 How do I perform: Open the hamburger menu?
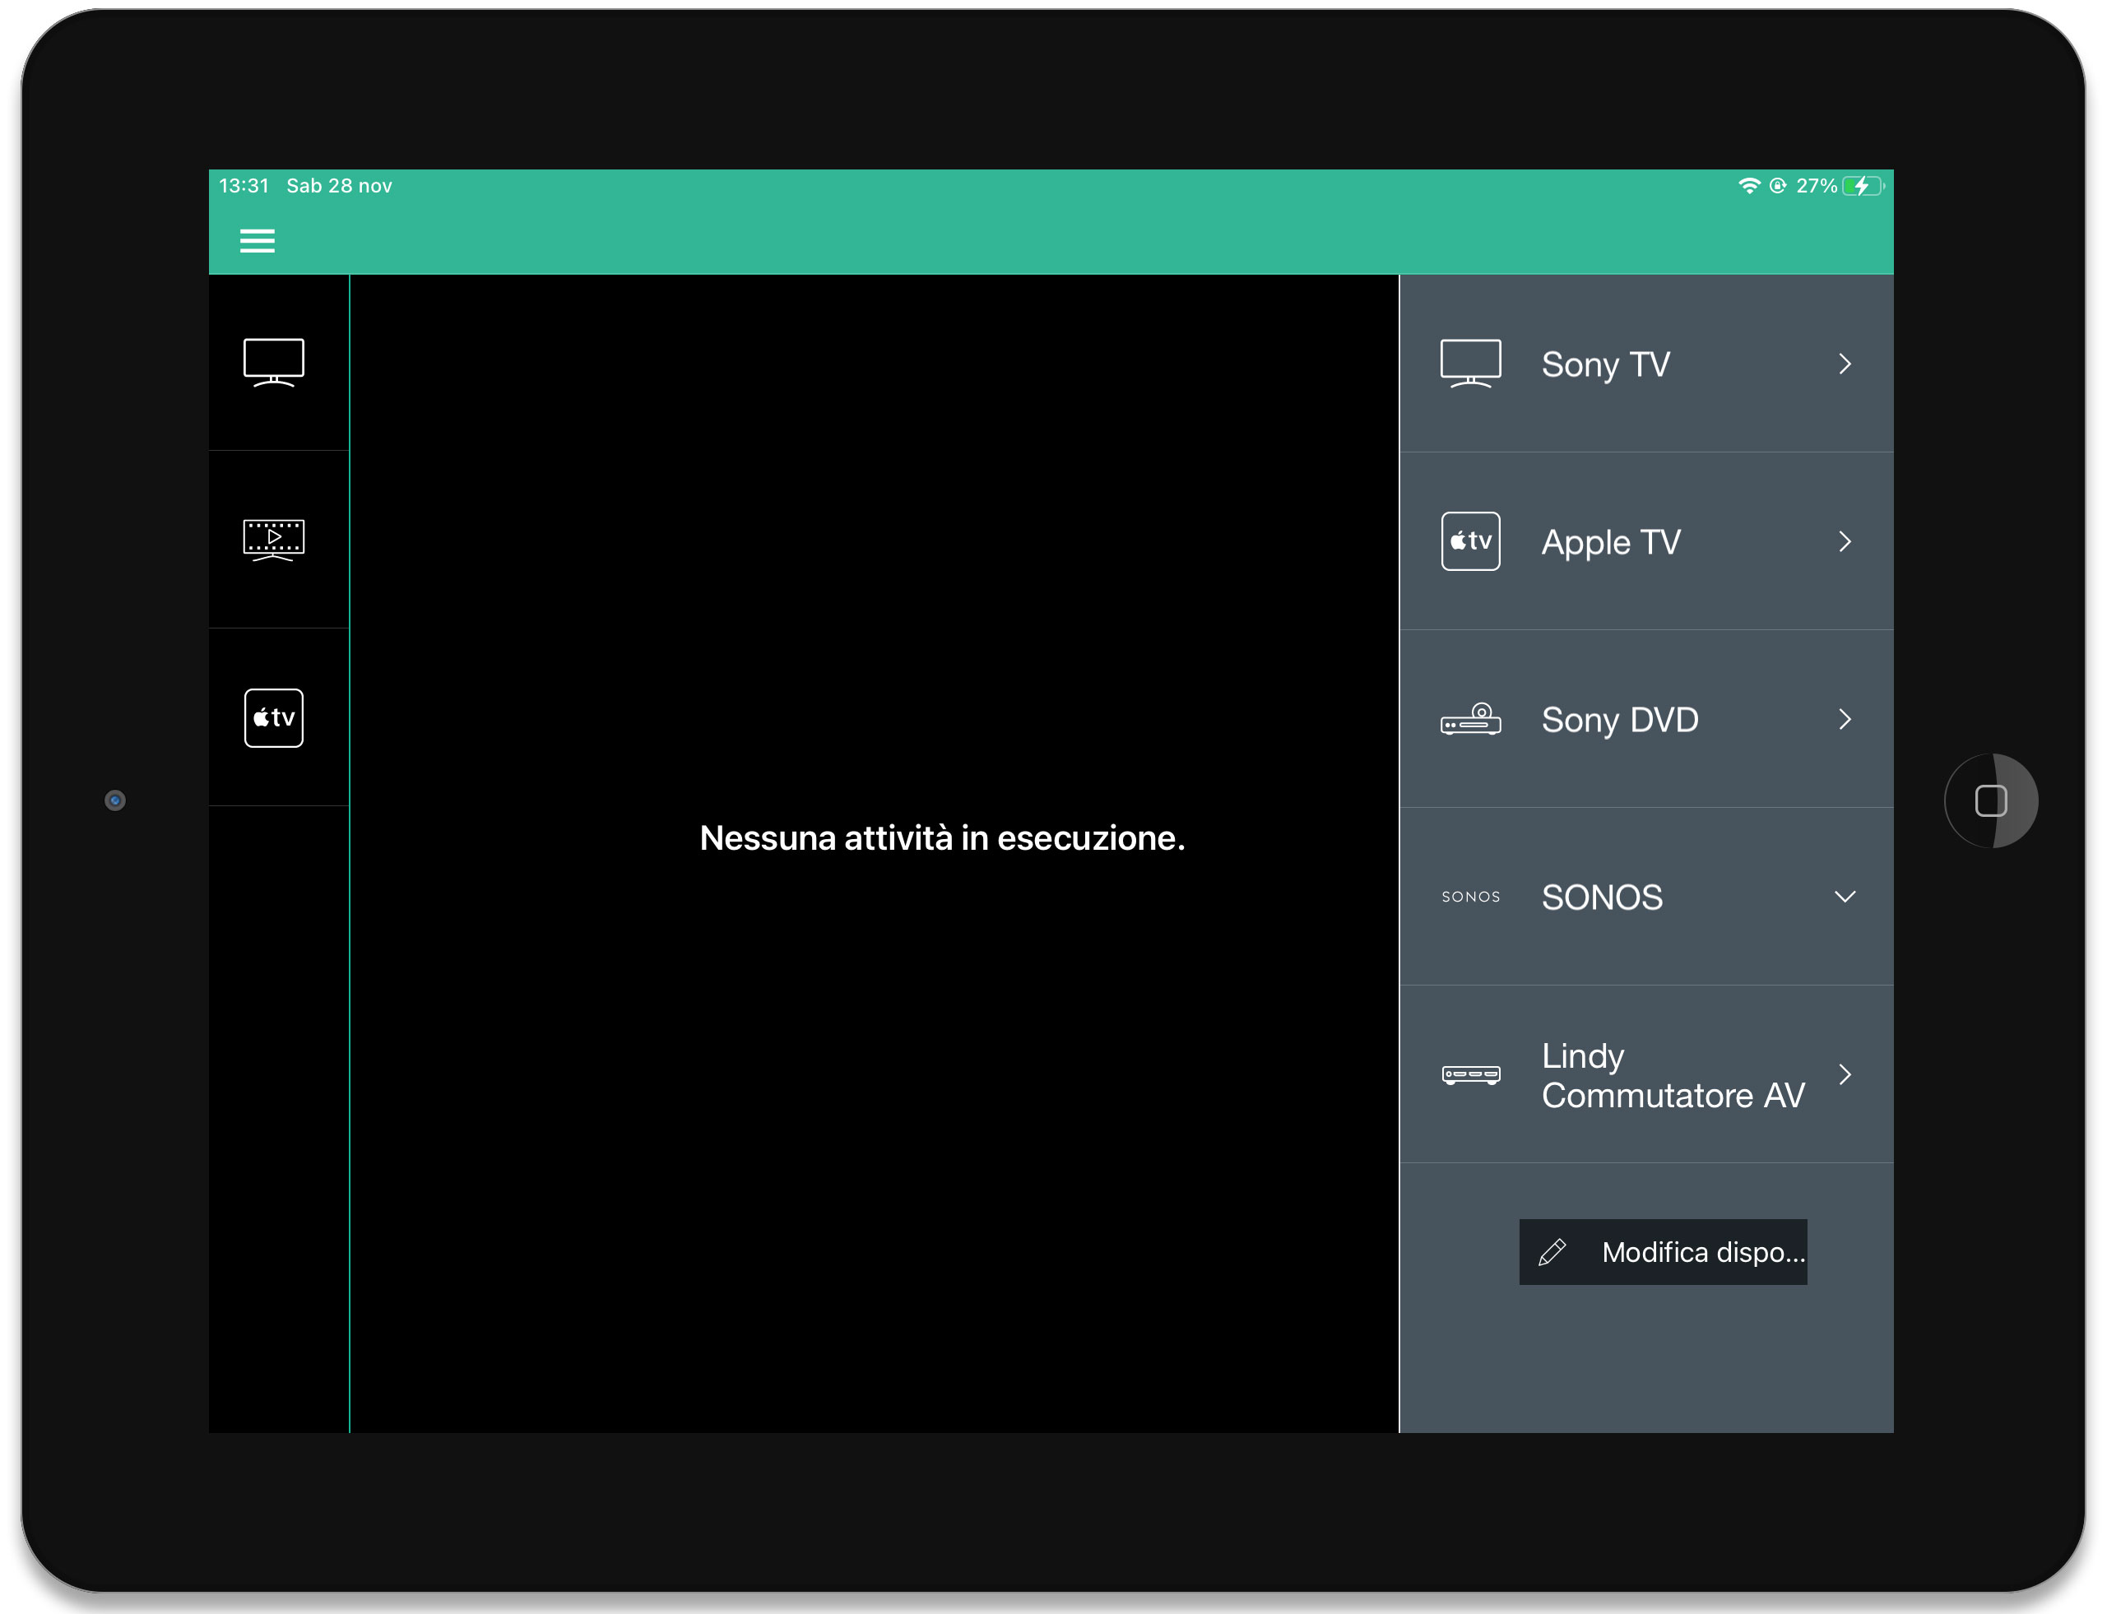tap(257, 241)
